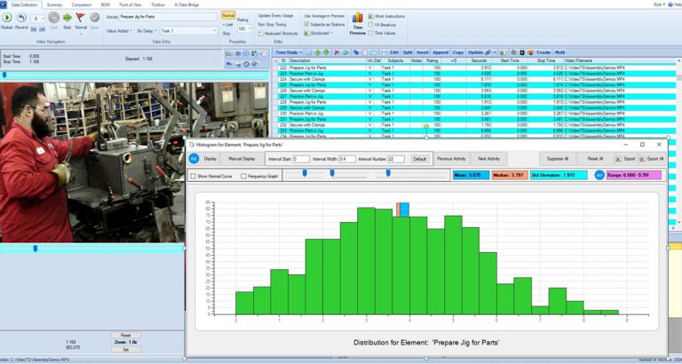Viewport: 682px width, 364px height.
Task: Switch to the BOM tab
Action: coord(105,4)
